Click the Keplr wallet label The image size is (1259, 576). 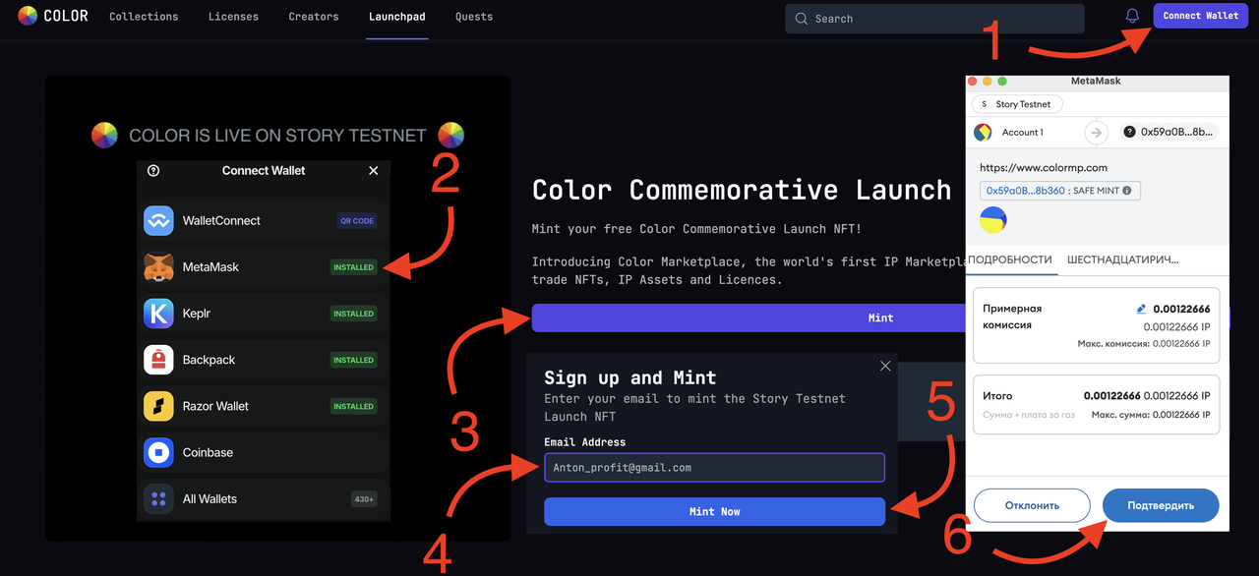tap(197, 314)
